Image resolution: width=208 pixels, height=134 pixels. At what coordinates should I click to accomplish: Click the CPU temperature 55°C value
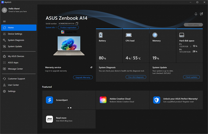click(137, 58)
